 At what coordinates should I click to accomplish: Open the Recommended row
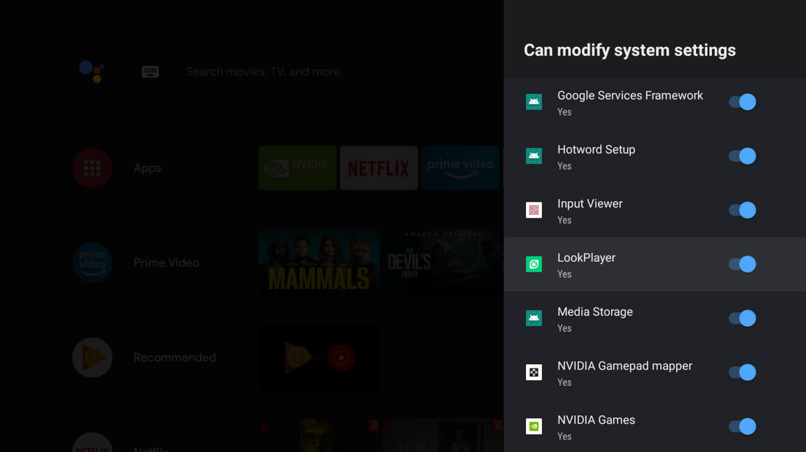click(x=92, y=357)
